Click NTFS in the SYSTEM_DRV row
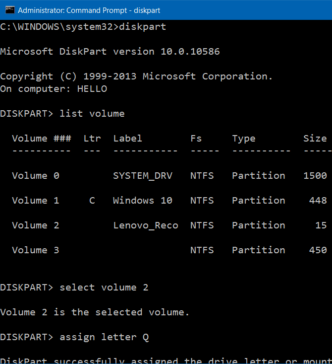This screenshot has height=364, width=332. 202,176
